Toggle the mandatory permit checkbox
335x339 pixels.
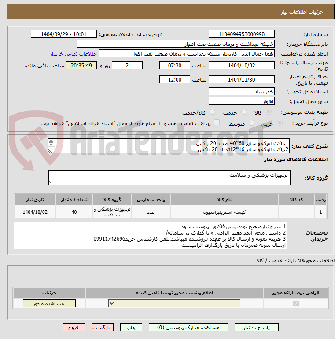[x=296, y=304]
